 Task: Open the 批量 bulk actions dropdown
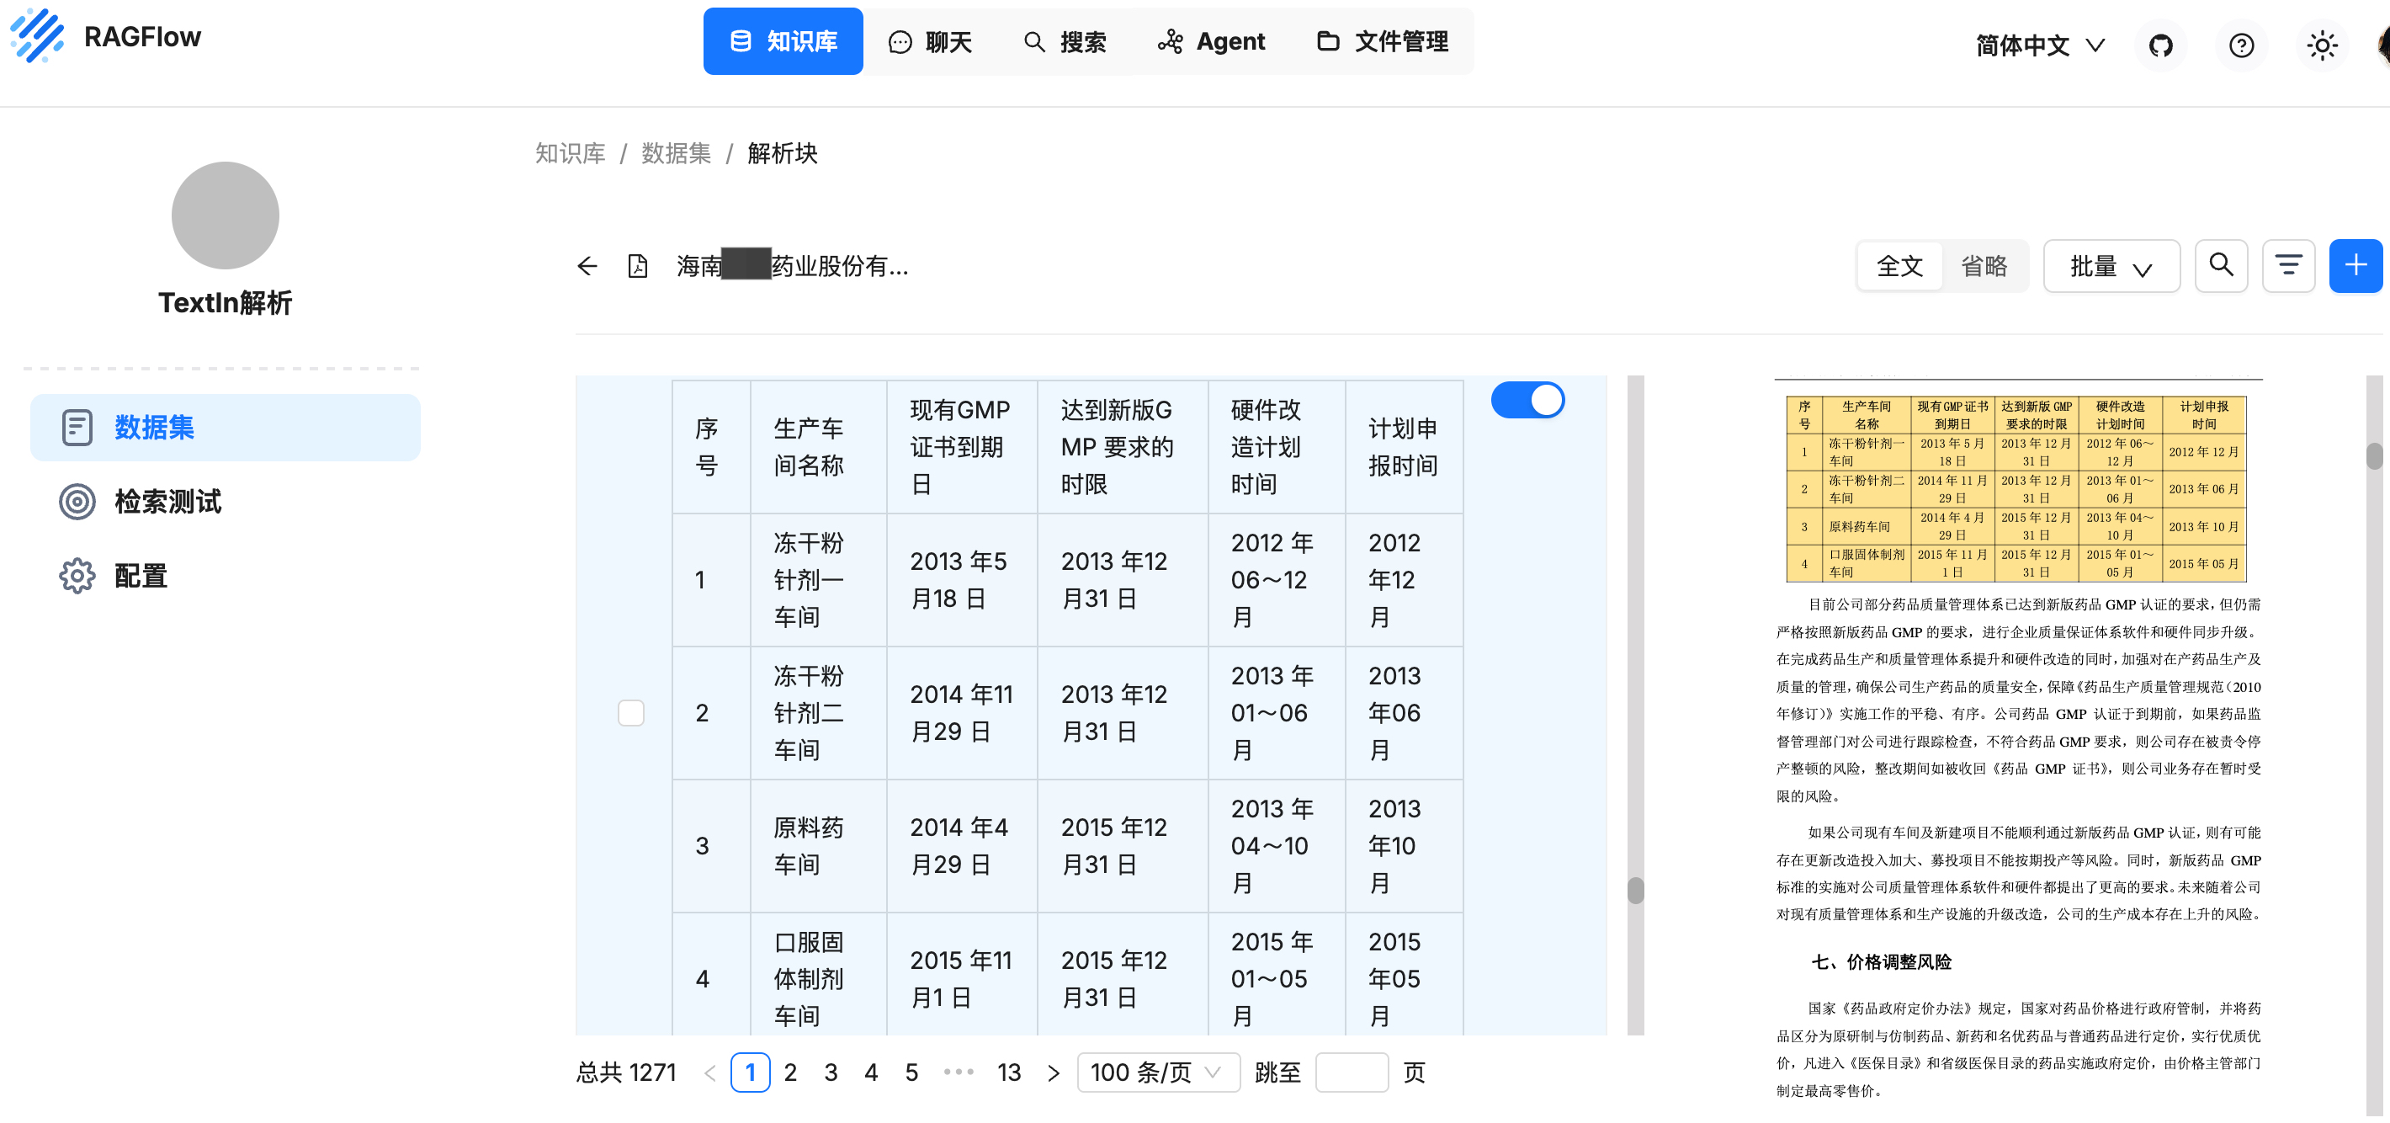click(2111, 265)
